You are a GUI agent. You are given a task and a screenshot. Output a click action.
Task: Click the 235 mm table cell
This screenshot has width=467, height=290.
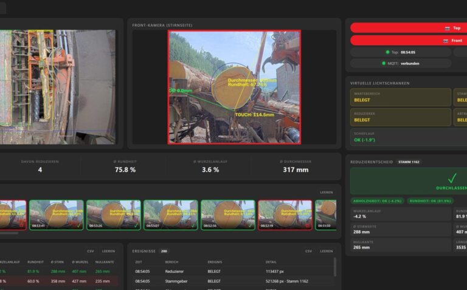(x=102, y=281)
